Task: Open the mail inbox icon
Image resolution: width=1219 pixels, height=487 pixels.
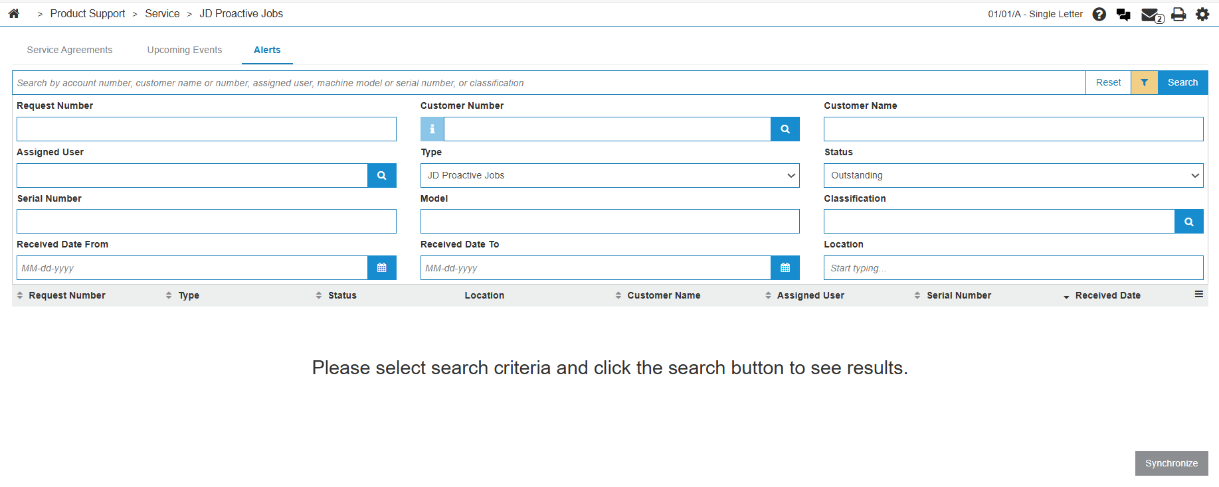Action: 1151,15
